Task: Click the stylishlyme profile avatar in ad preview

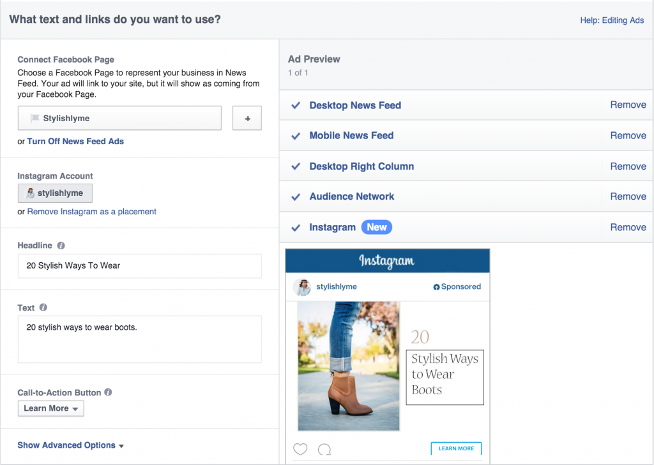Action: [x=302, y=287]
